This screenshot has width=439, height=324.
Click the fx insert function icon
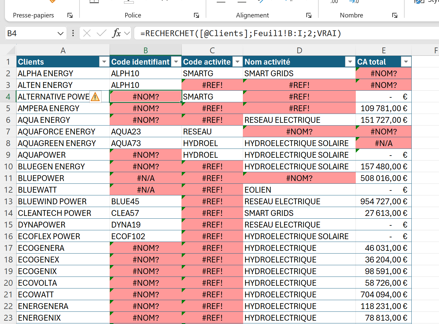tap(116, 33)
